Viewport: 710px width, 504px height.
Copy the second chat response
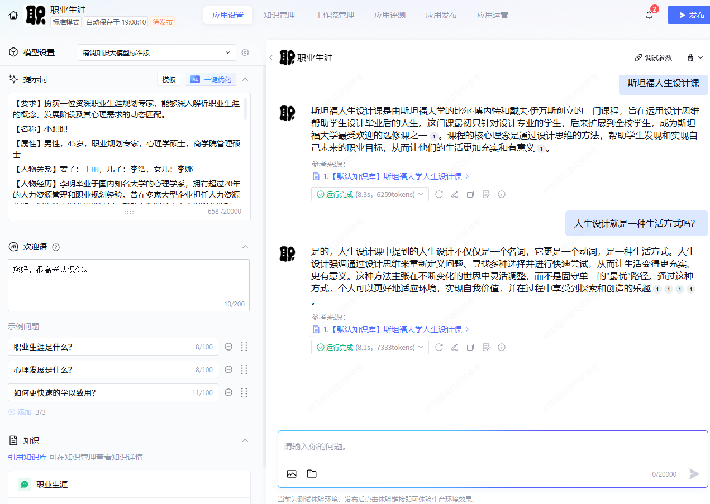click(470, 347)
